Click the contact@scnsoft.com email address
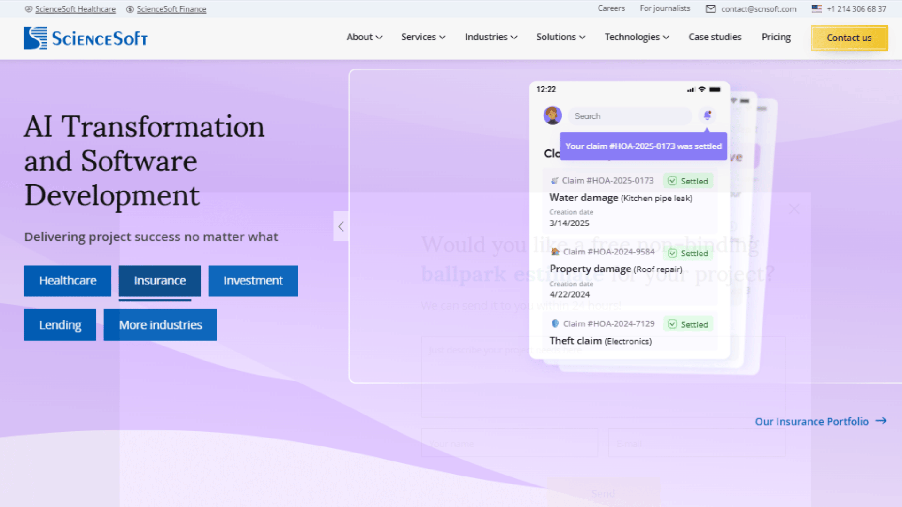The width and height of the screenshot is (902, 507). 759,9
